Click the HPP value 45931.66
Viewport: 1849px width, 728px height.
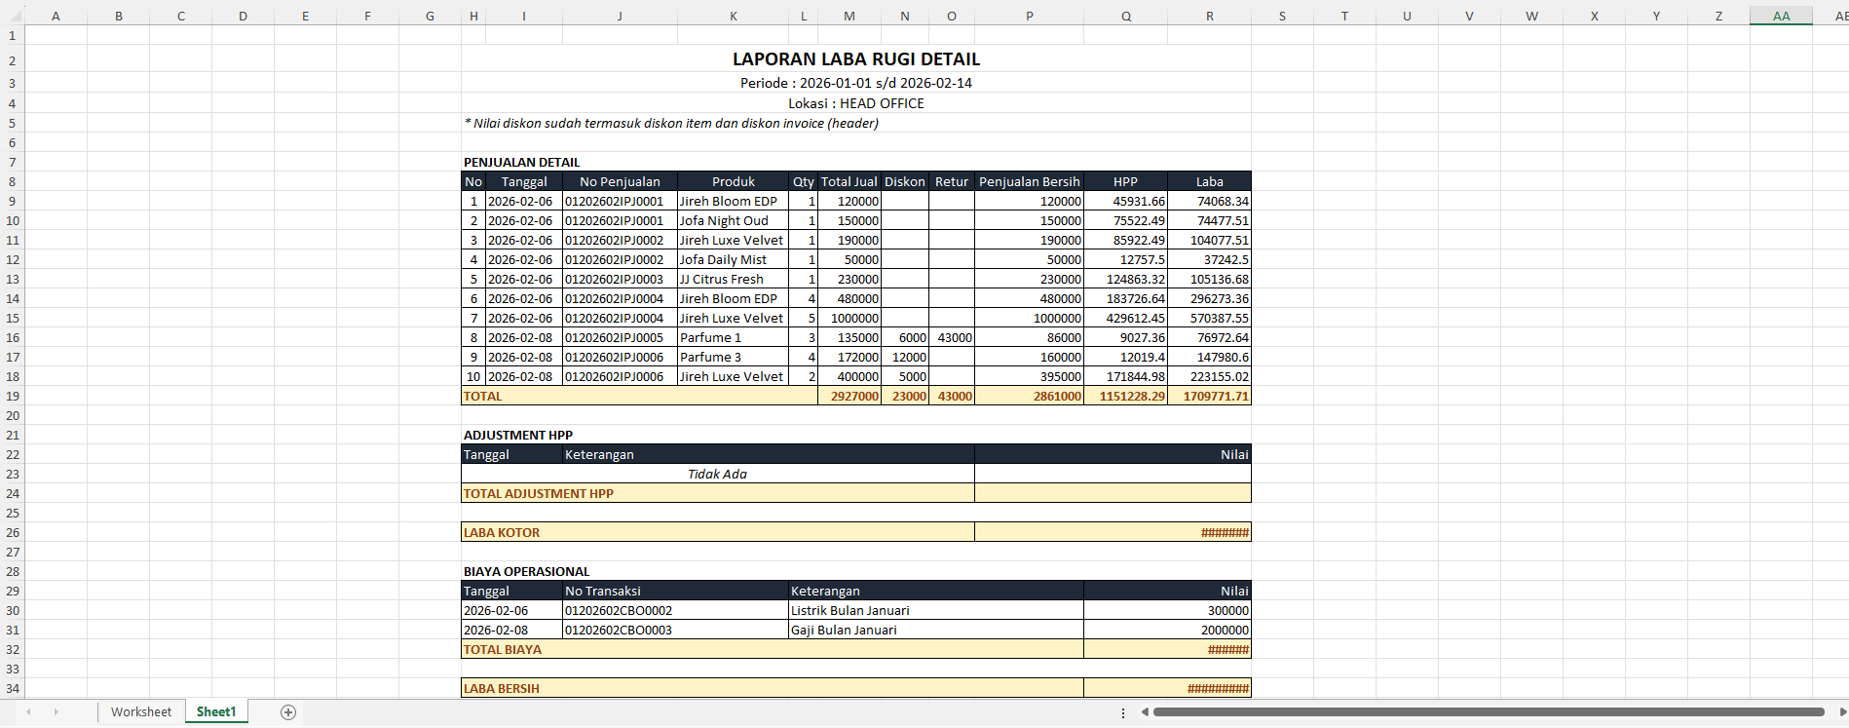1125,201
